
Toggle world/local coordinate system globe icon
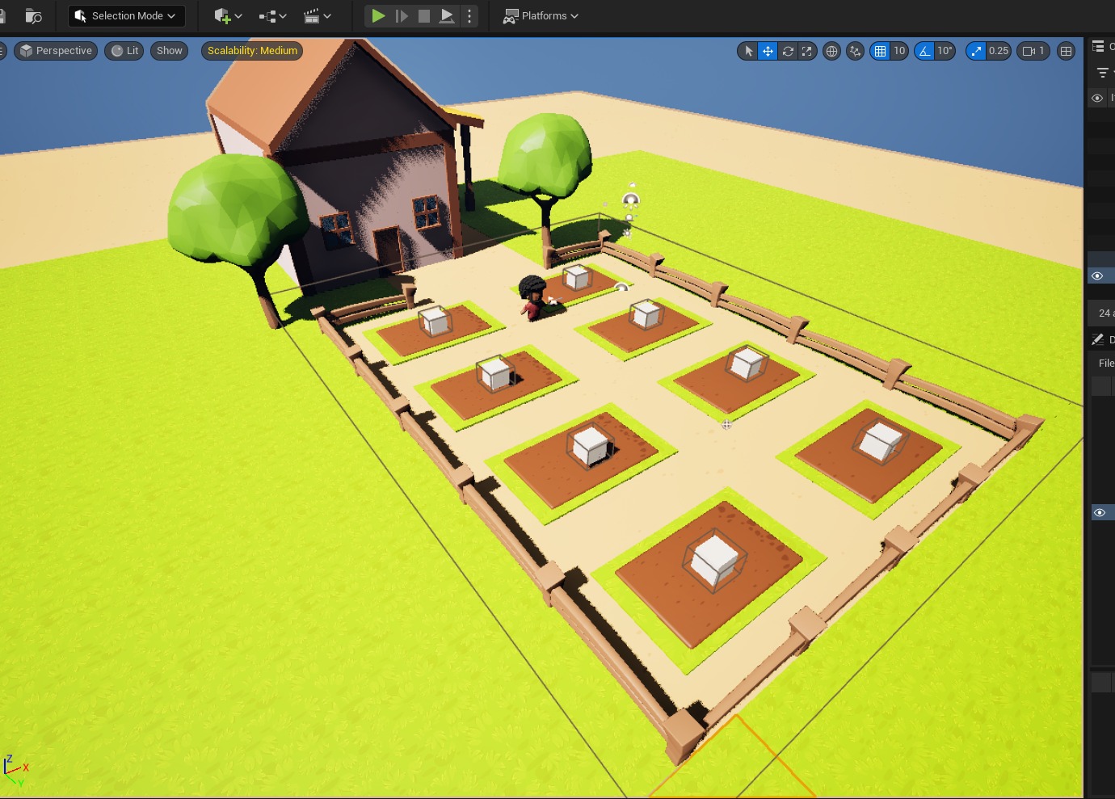[x=831, y=51]
